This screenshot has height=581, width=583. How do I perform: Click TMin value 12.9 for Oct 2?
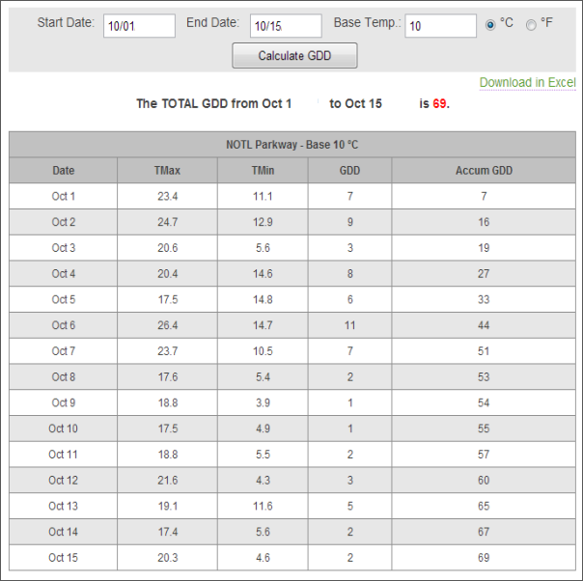click(263, 222)
